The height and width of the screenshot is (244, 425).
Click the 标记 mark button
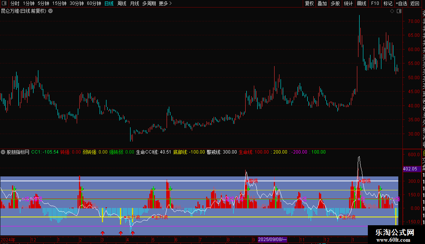(x=388, y=3)
